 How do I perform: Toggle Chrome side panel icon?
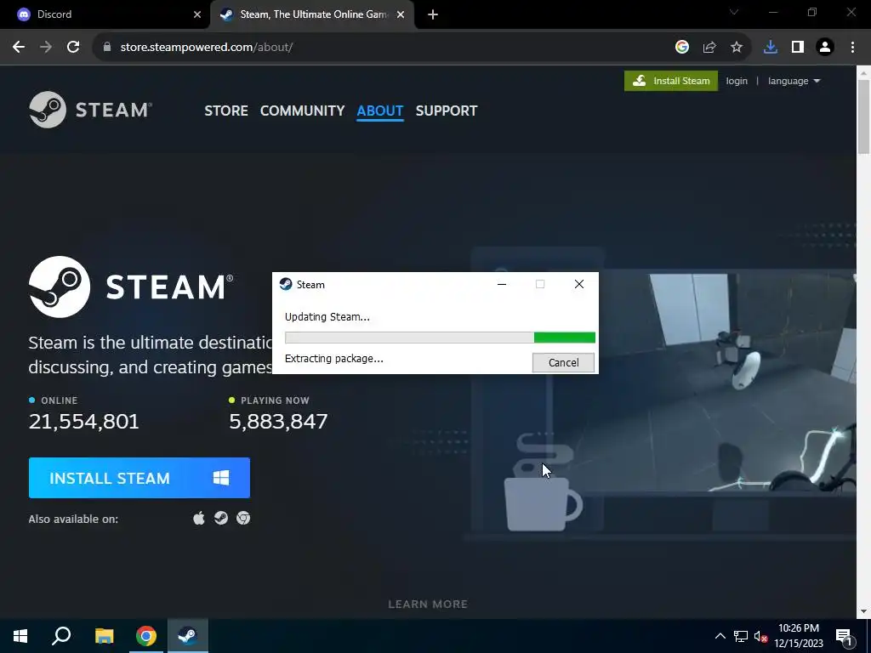click(798, 48)
